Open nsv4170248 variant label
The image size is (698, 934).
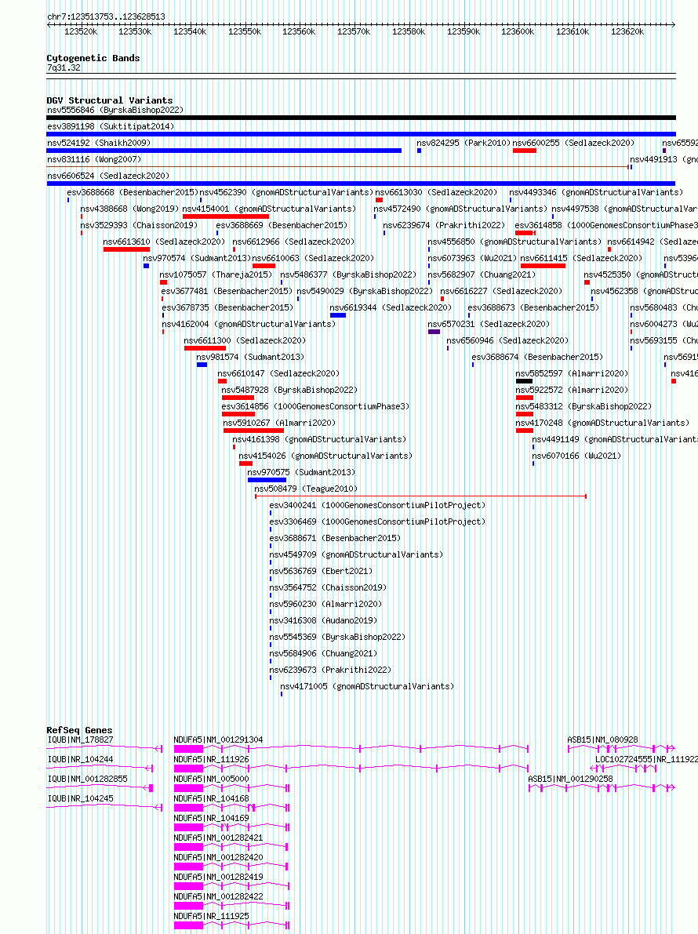[x=602, y=423]
